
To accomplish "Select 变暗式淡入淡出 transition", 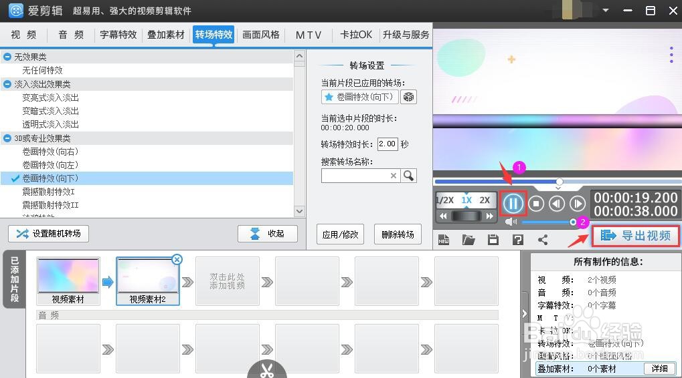I will [50, 111].
